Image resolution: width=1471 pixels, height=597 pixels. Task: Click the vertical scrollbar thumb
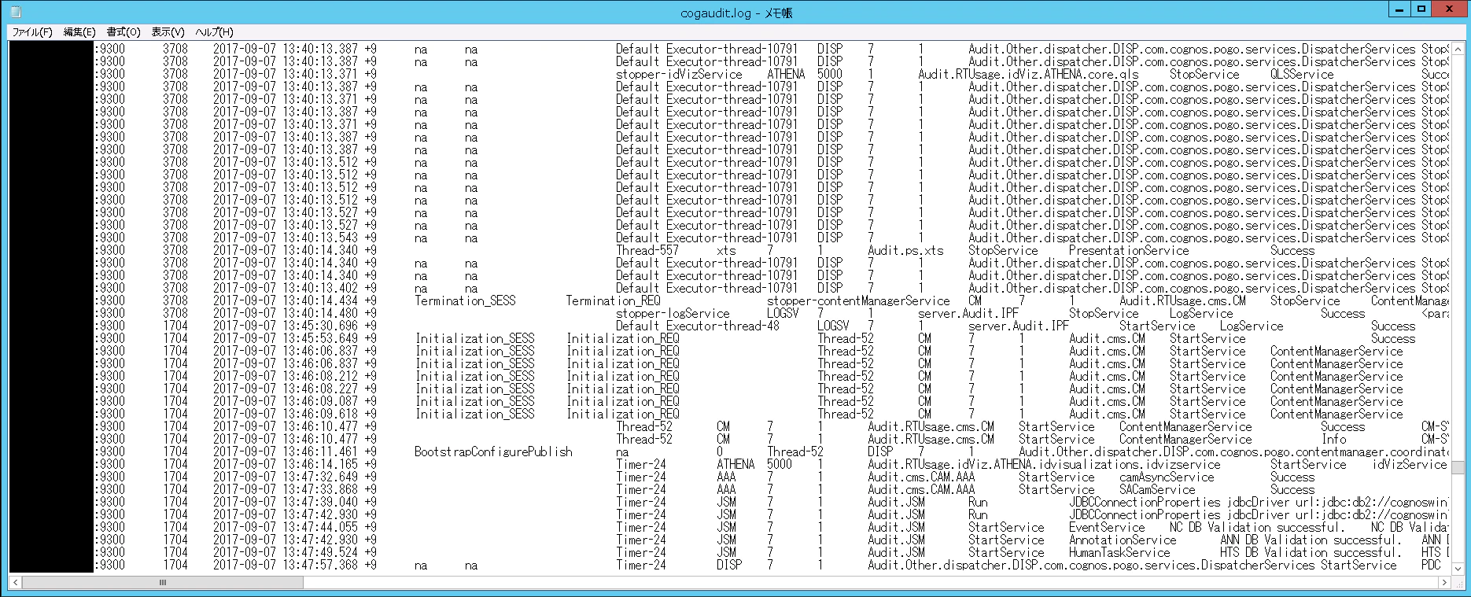(x=1457, y=468)
